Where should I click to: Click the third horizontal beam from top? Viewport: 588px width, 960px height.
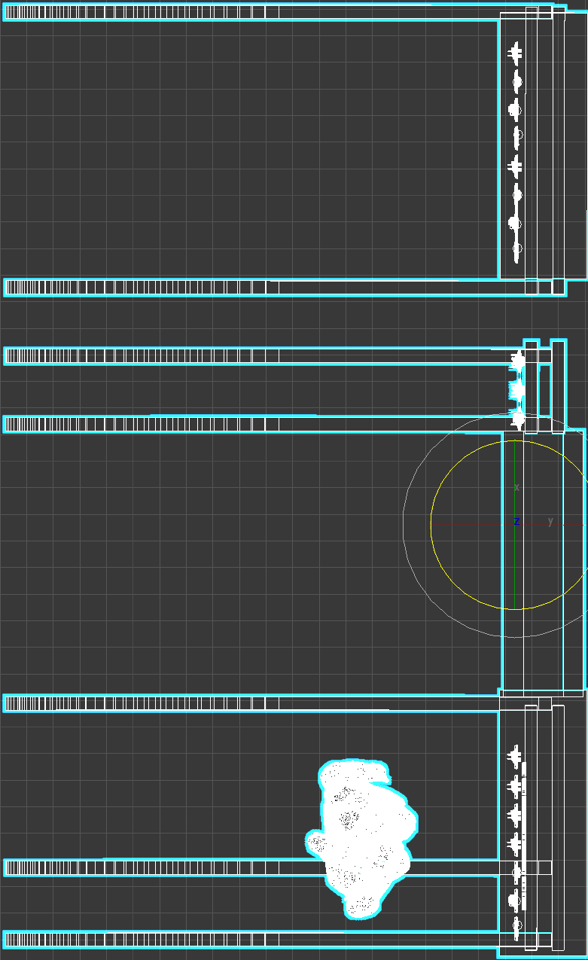point(151,356)
